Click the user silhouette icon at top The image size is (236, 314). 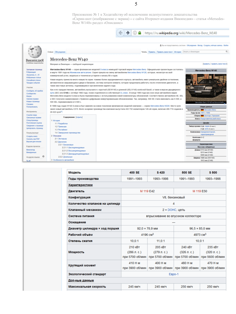pos(161,45)
